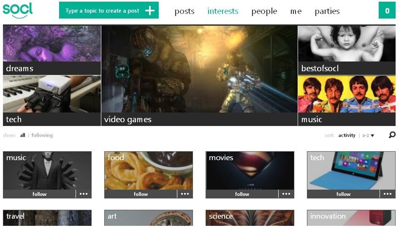
Task: Open more options on movies tile
Action: click(286, 194)
